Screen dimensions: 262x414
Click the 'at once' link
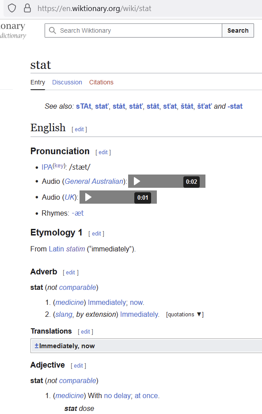pos(146,395)
